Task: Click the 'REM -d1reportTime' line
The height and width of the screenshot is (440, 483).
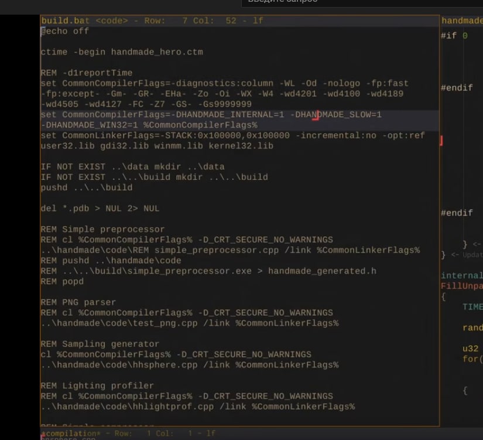Action: (87, 73)
